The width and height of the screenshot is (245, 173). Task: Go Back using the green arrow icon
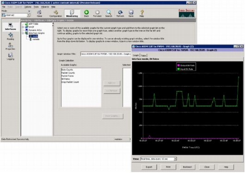tap(87, 13)
